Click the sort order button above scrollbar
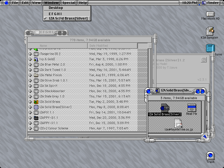This screenshot has height=168, width=224. [150, 46]
